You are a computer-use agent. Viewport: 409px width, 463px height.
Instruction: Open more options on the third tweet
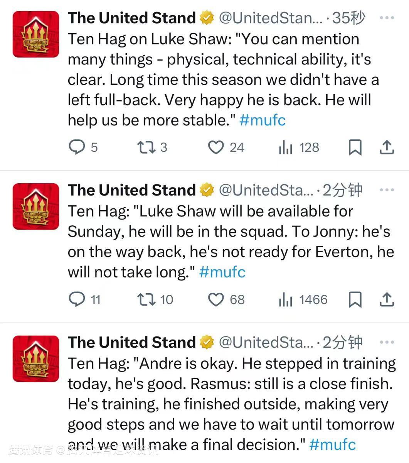click(387, 342)
